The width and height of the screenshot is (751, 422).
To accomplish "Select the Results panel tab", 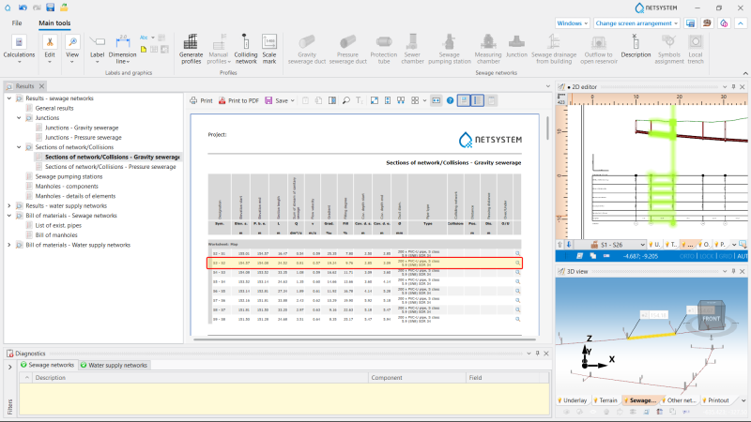I will pos(24,86).
